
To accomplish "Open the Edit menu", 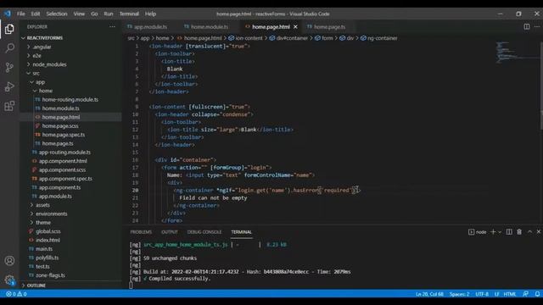I will click(36, 14).
